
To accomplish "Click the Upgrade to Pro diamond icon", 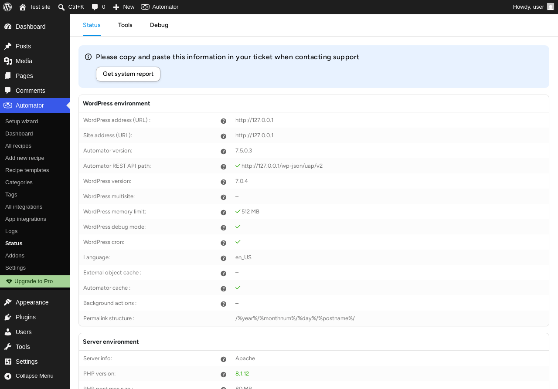I will click(x=9, y=281).
